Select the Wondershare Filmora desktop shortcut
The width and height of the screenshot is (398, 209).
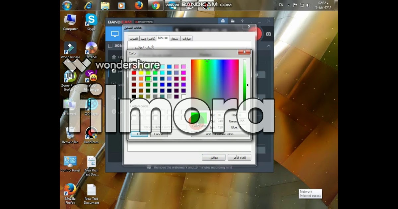(70, 52)
